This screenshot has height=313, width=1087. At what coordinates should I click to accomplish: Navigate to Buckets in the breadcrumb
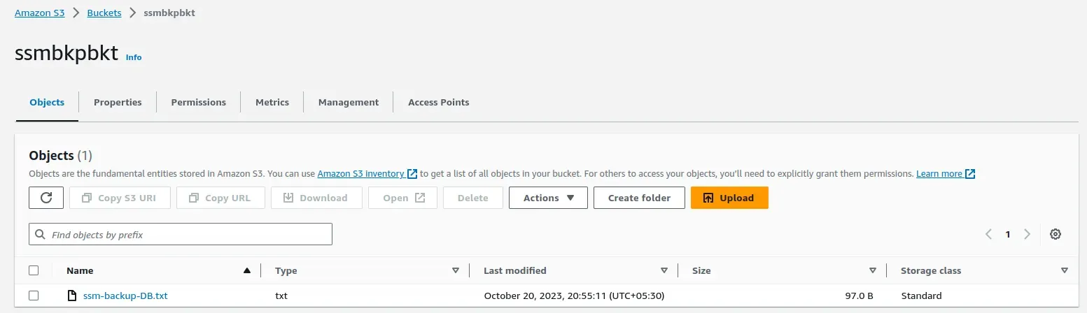pyautogui.click(x=104, y=13)
